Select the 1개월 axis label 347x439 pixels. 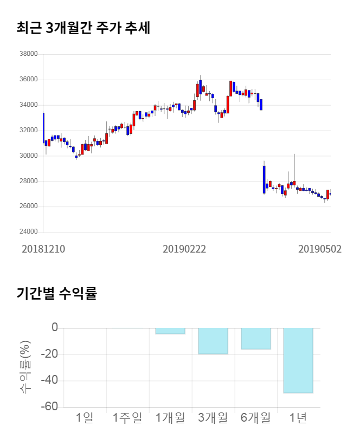[170, 418]
